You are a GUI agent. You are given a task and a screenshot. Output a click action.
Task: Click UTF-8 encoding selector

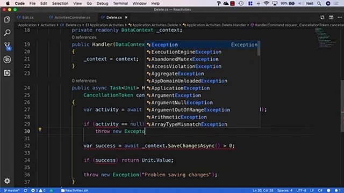tap(301, 190)
